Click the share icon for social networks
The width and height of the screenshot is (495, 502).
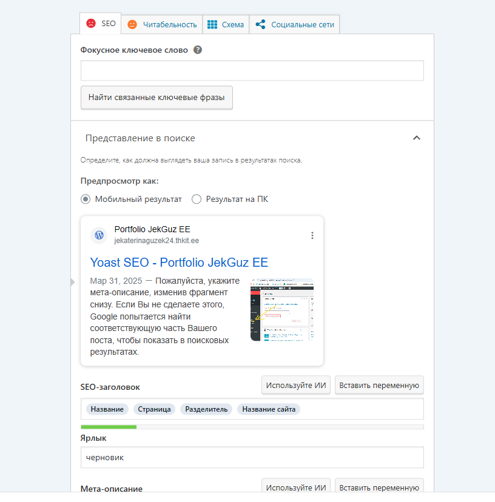click(x=260, y=25)
